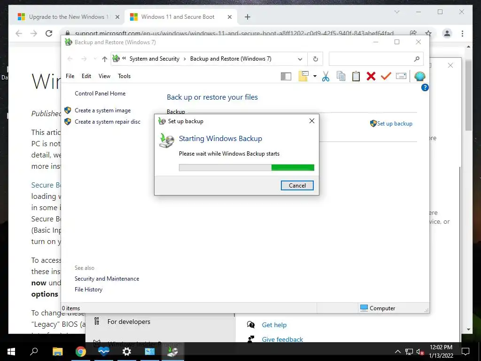Viewport: 481px width, 361px height.
Task: Click the orange checkmark toolbar icon
Action: (386, 76)
